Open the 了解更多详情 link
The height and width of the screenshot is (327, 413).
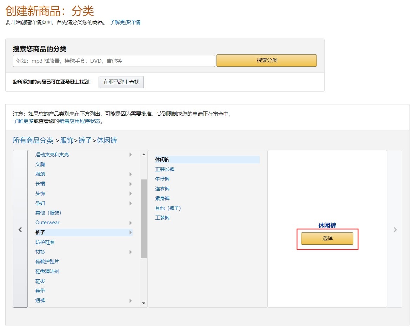point(125,22)
